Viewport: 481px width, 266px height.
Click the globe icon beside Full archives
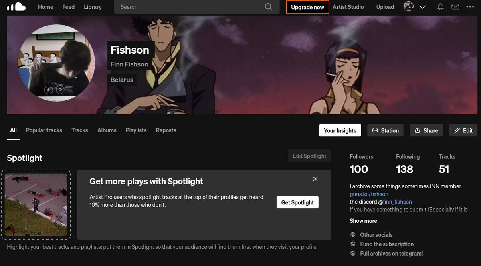click(x=353, y=253)
